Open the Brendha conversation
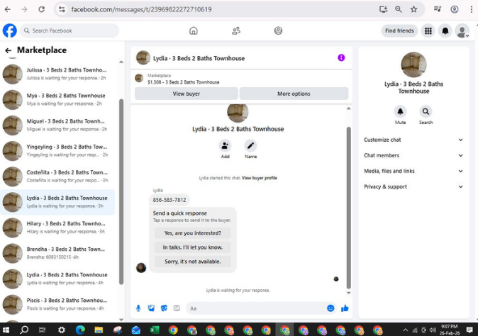 tap(58, 253)
